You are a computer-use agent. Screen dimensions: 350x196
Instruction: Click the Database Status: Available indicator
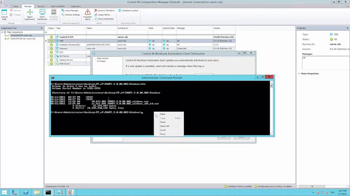point(238,186)
